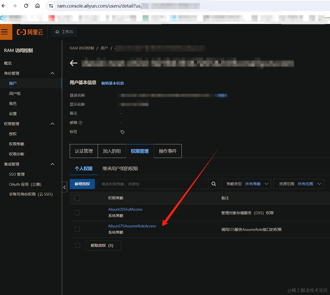The height and width of the screenshot is (295, 330).
Task: Switch to 加入的组 tab
Action: pyautogui.click(x=112, y=151)
